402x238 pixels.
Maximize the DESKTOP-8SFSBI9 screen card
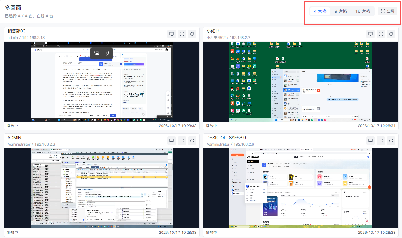(x=381, y=141)
